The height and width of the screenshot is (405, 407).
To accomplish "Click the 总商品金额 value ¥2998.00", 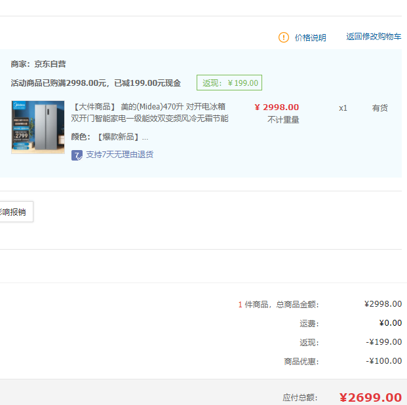I will point(383,304).
